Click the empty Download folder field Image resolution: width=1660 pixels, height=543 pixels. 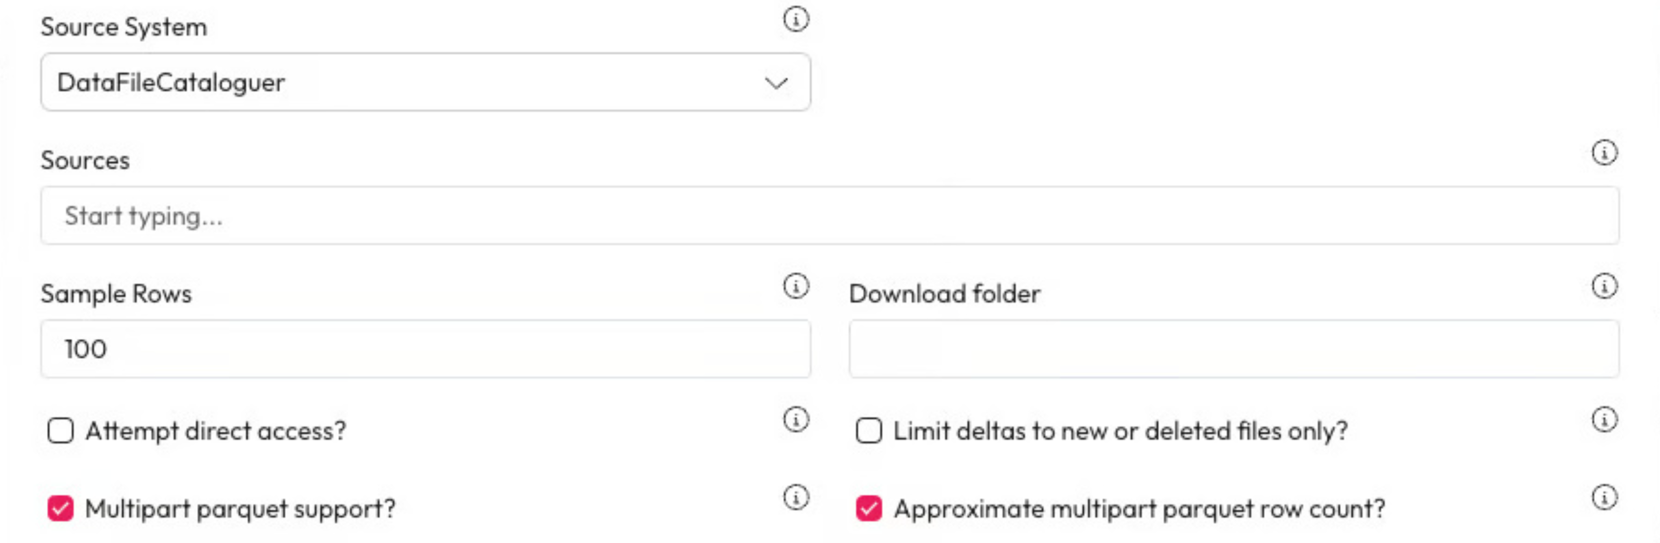coord(1234,349)
